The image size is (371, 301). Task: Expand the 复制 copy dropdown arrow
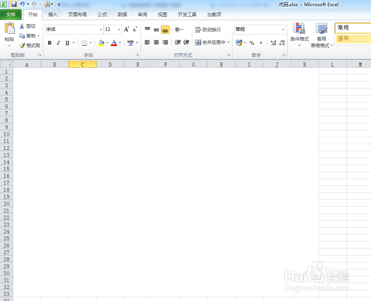coord(39,36)
